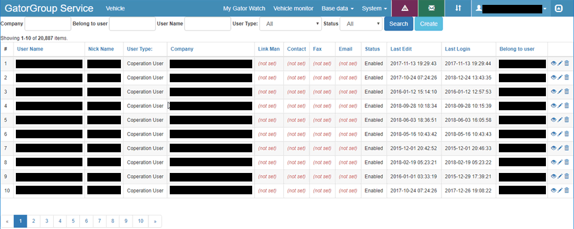Sort table by Belong to user column
Viewport: 574px width, 229px height.
point(517,49)
